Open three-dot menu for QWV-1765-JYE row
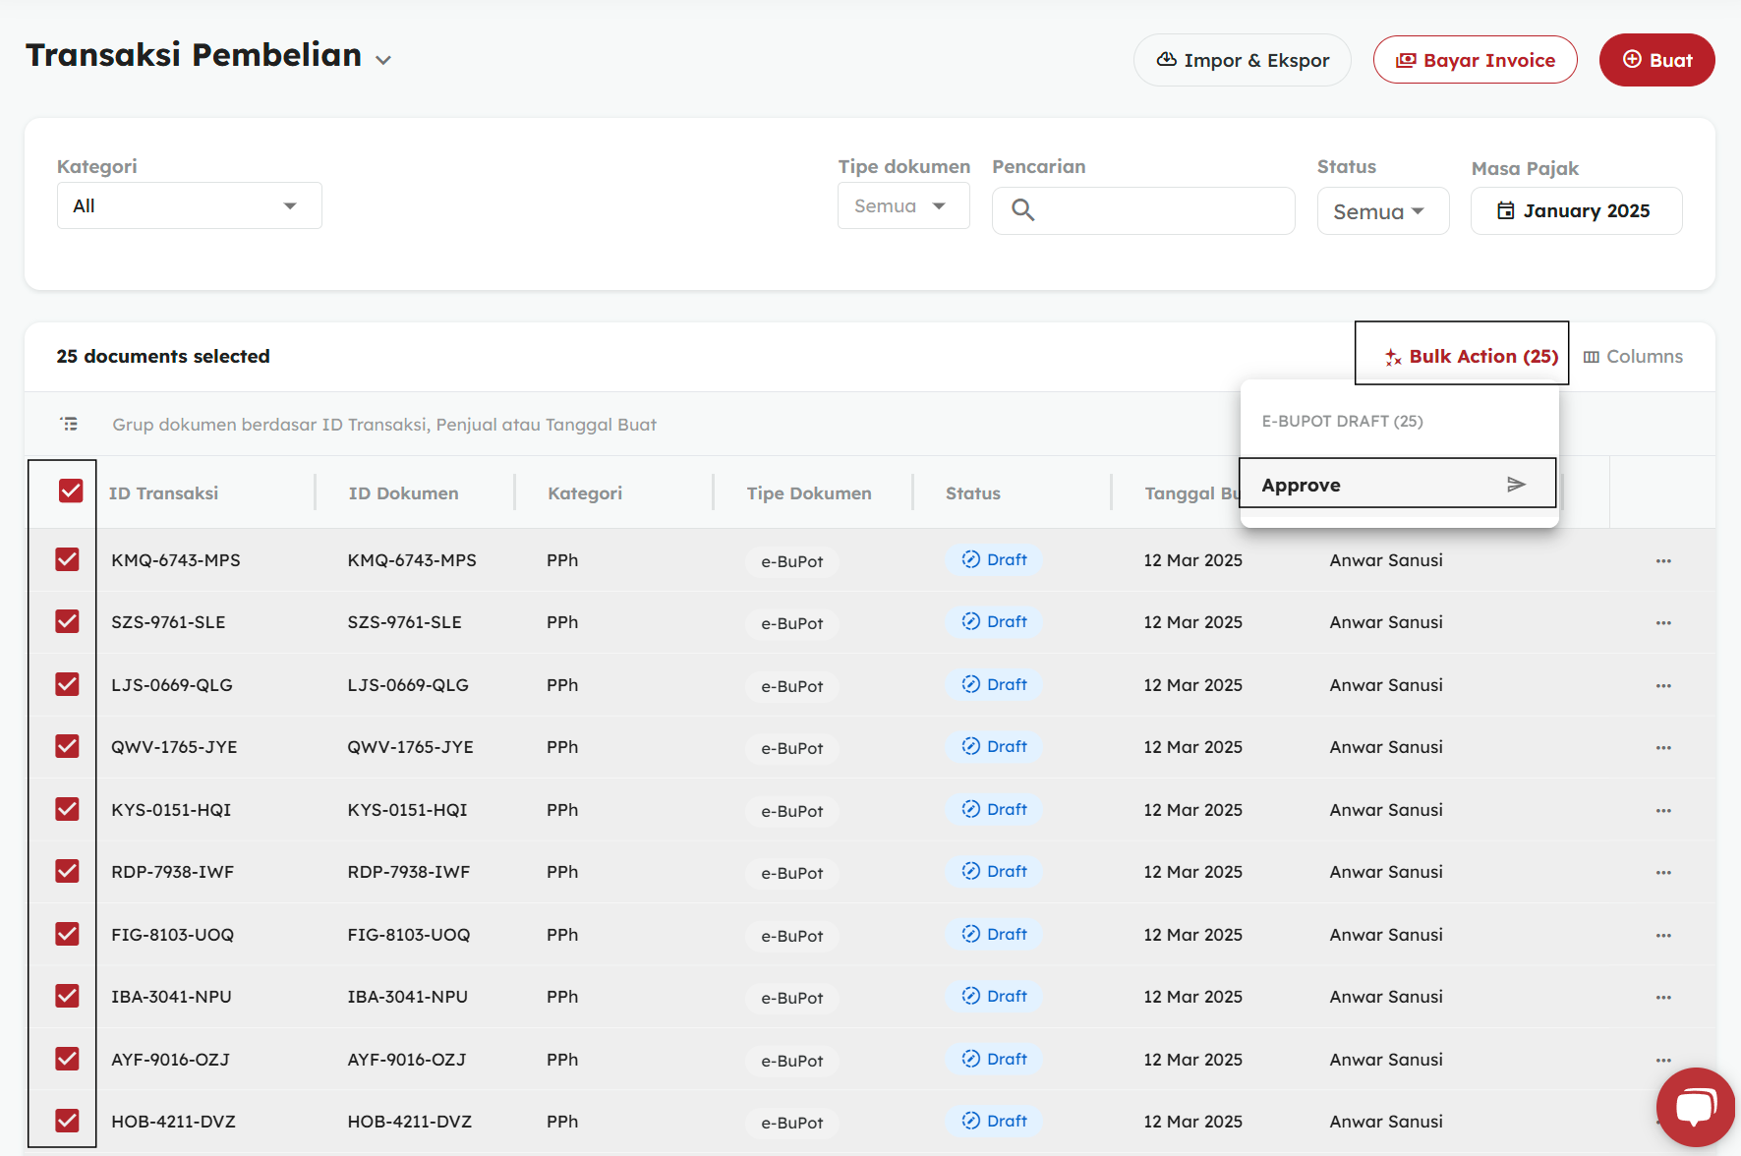 click(x=1662, y=747)
